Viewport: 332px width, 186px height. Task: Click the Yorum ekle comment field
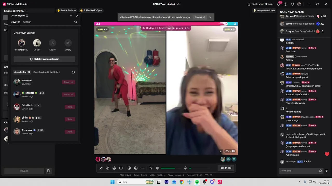click(x=299, y=171)
